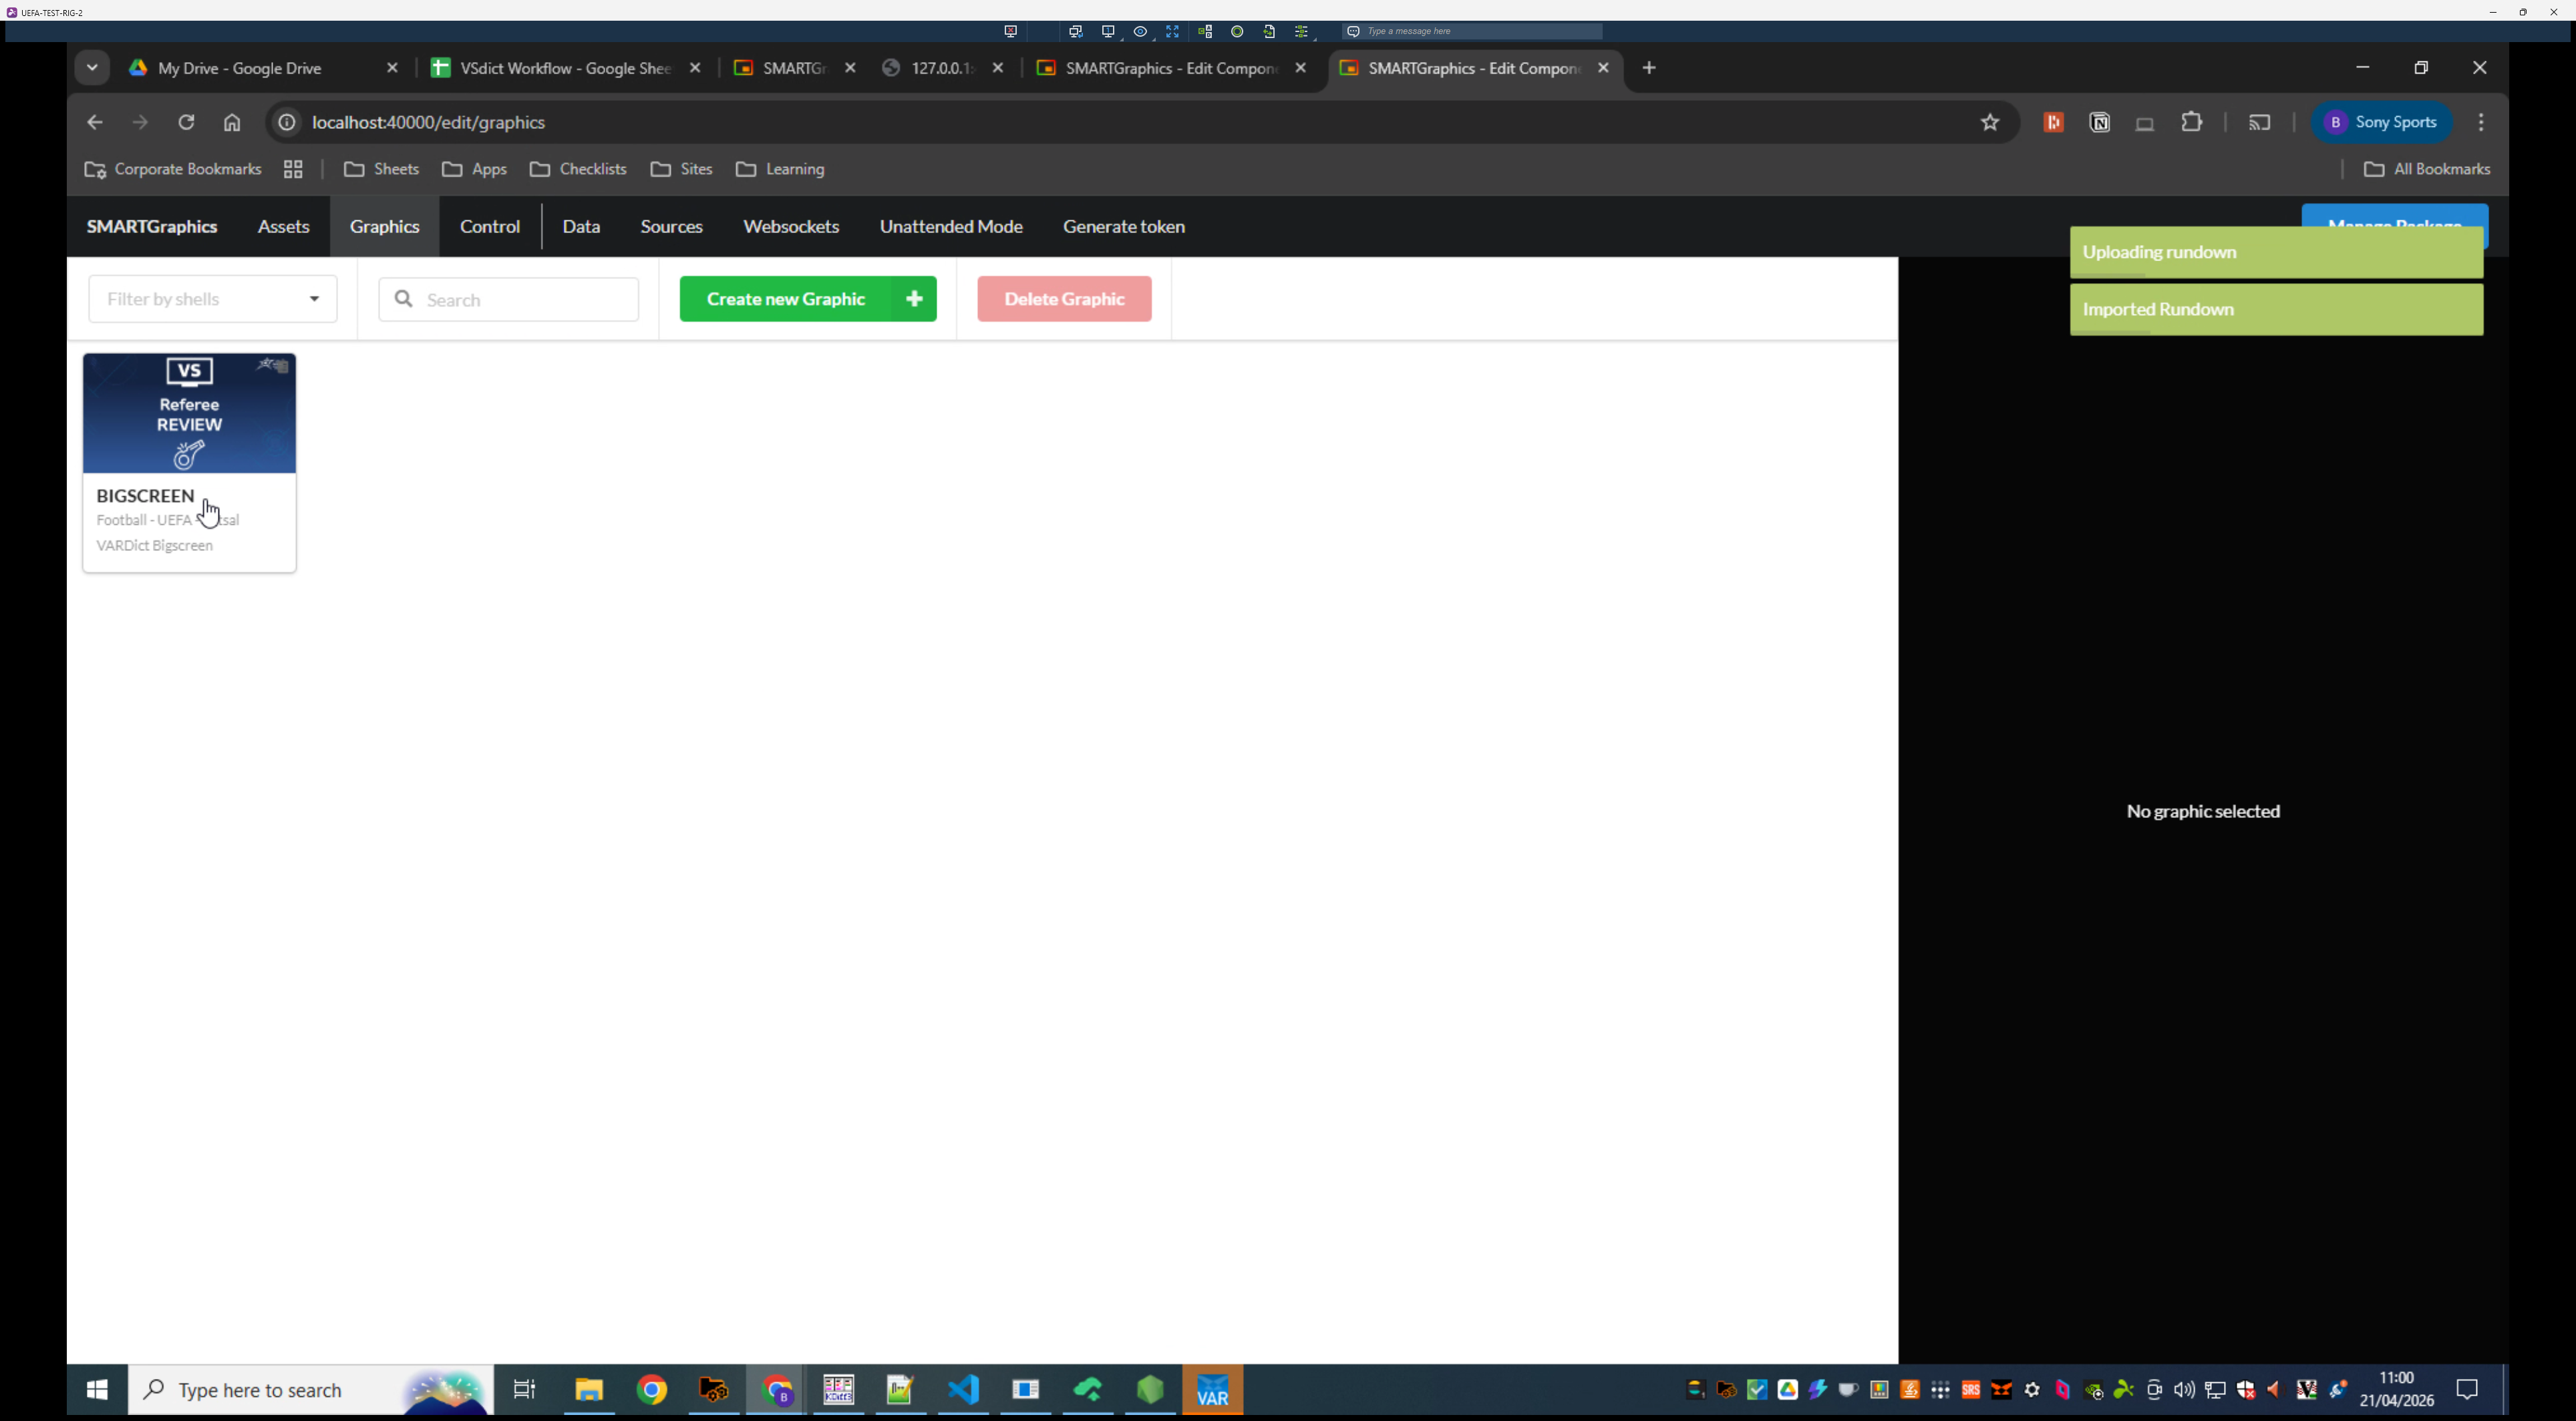The image size is (2576, 1421).
Task: Open the bookmarks apps grid icon
Action: (x=293, y=169)
